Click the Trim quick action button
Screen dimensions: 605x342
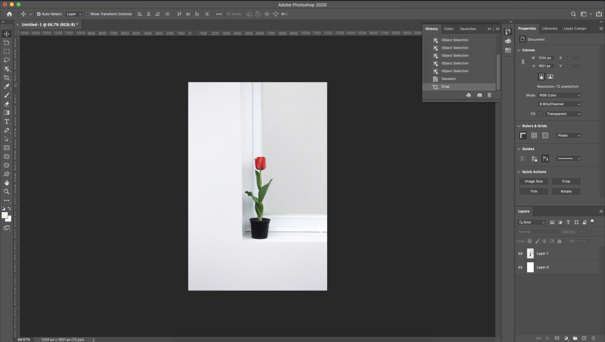coord(534,191)
